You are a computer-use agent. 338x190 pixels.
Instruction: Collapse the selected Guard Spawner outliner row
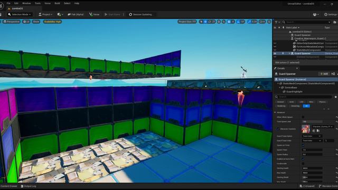click(x=290, y=53)
